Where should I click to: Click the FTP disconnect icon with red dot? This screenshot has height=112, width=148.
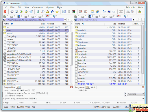click(86, 12)
